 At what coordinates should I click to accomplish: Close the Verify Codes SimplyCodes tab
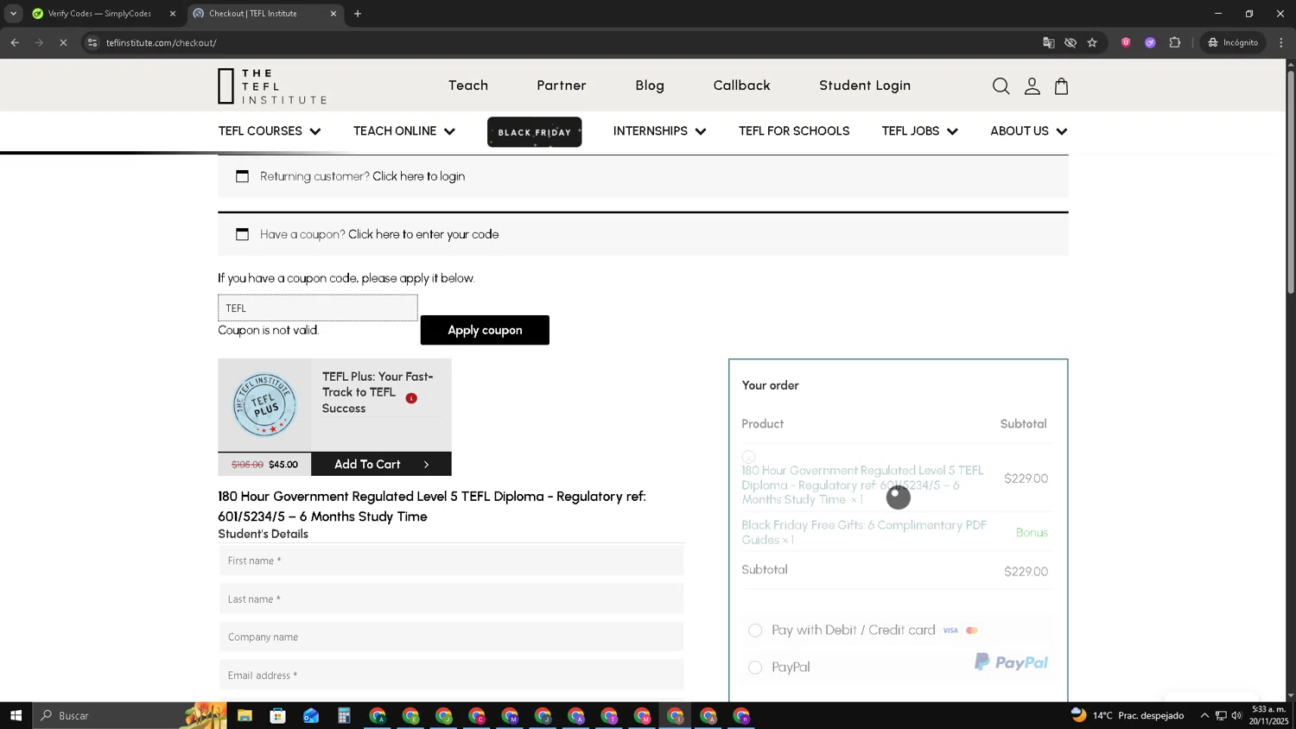(x=173, y=14)
